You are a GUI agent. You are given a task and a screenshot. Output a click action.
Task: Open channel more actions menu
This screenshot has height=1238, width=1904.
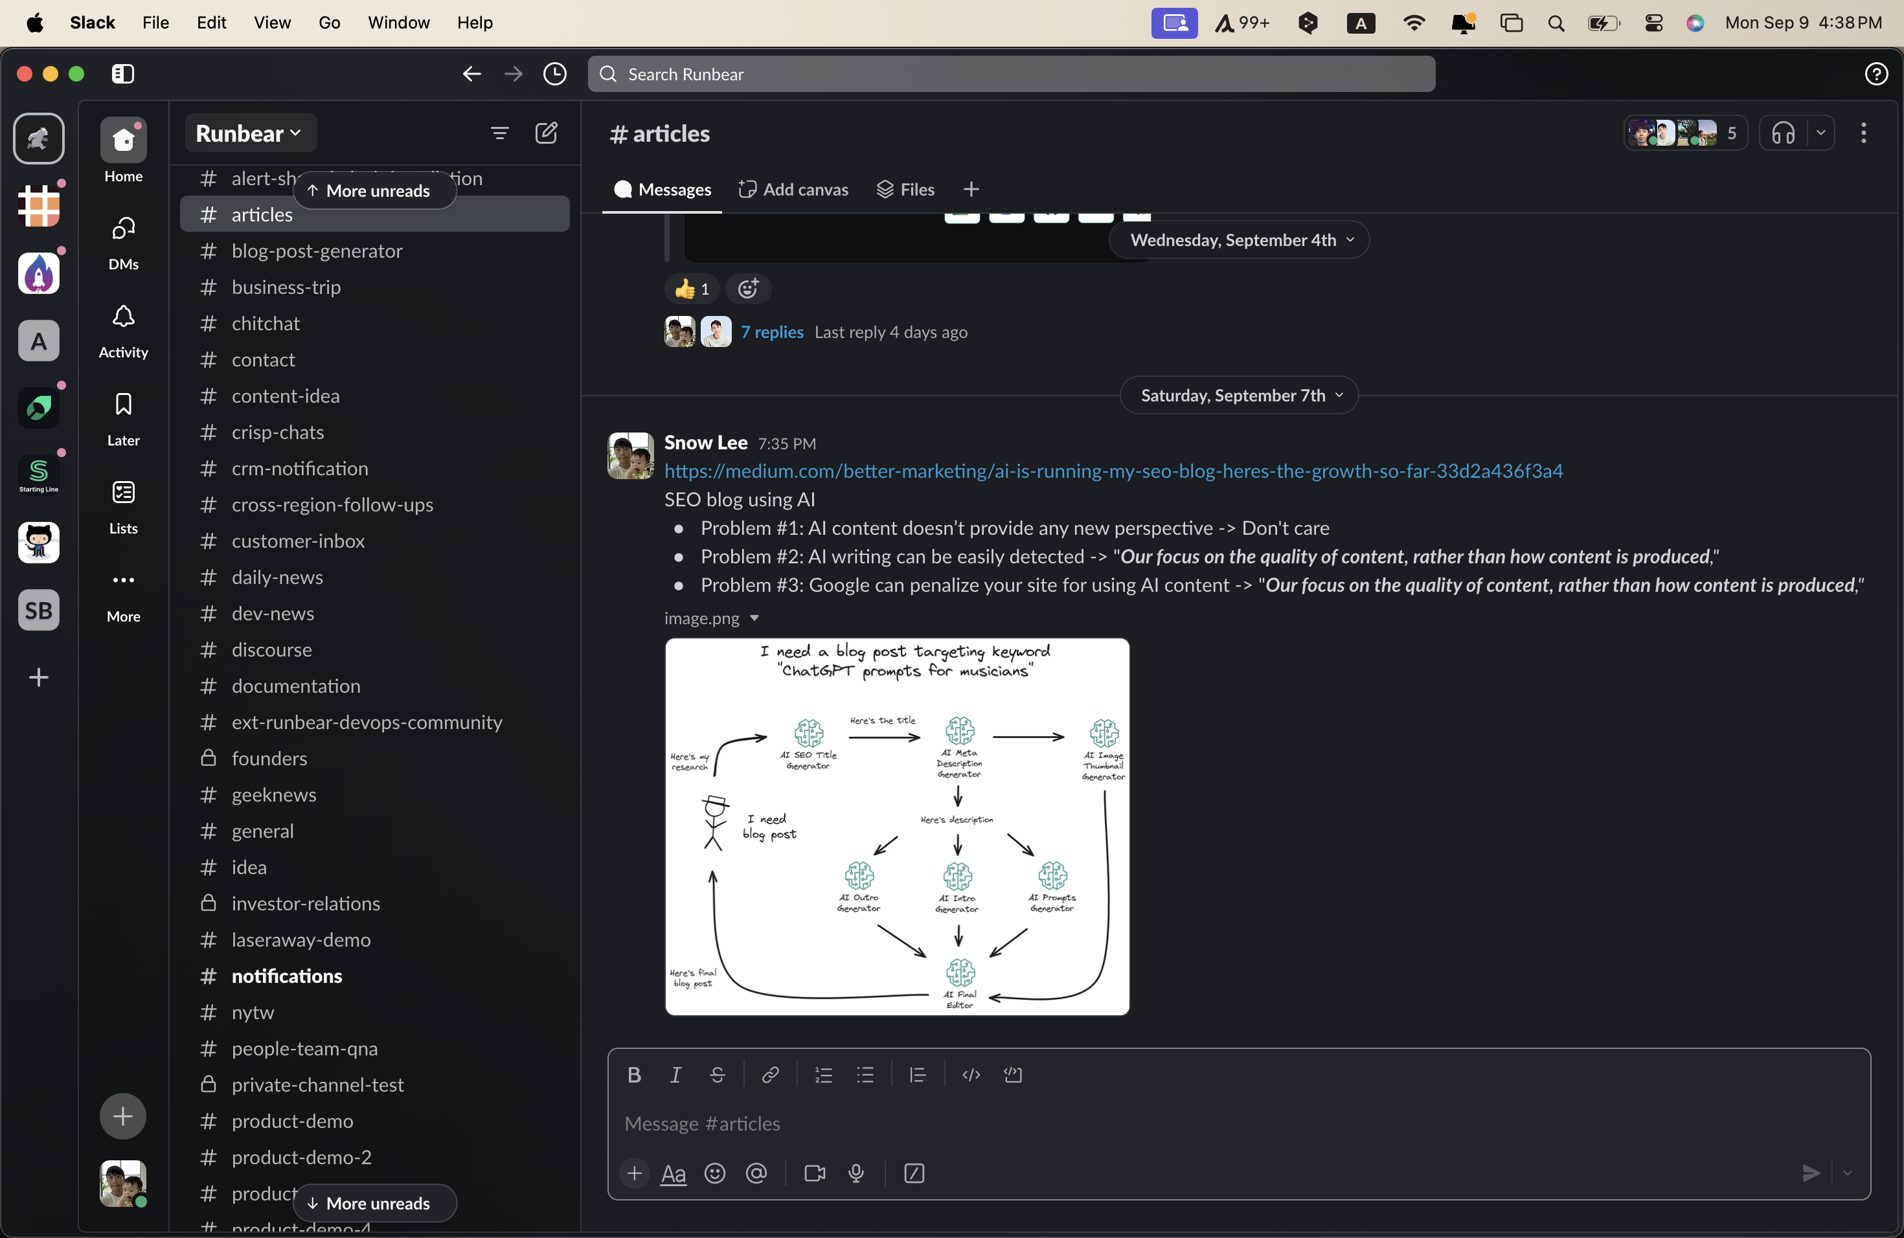pos(1863,133)
